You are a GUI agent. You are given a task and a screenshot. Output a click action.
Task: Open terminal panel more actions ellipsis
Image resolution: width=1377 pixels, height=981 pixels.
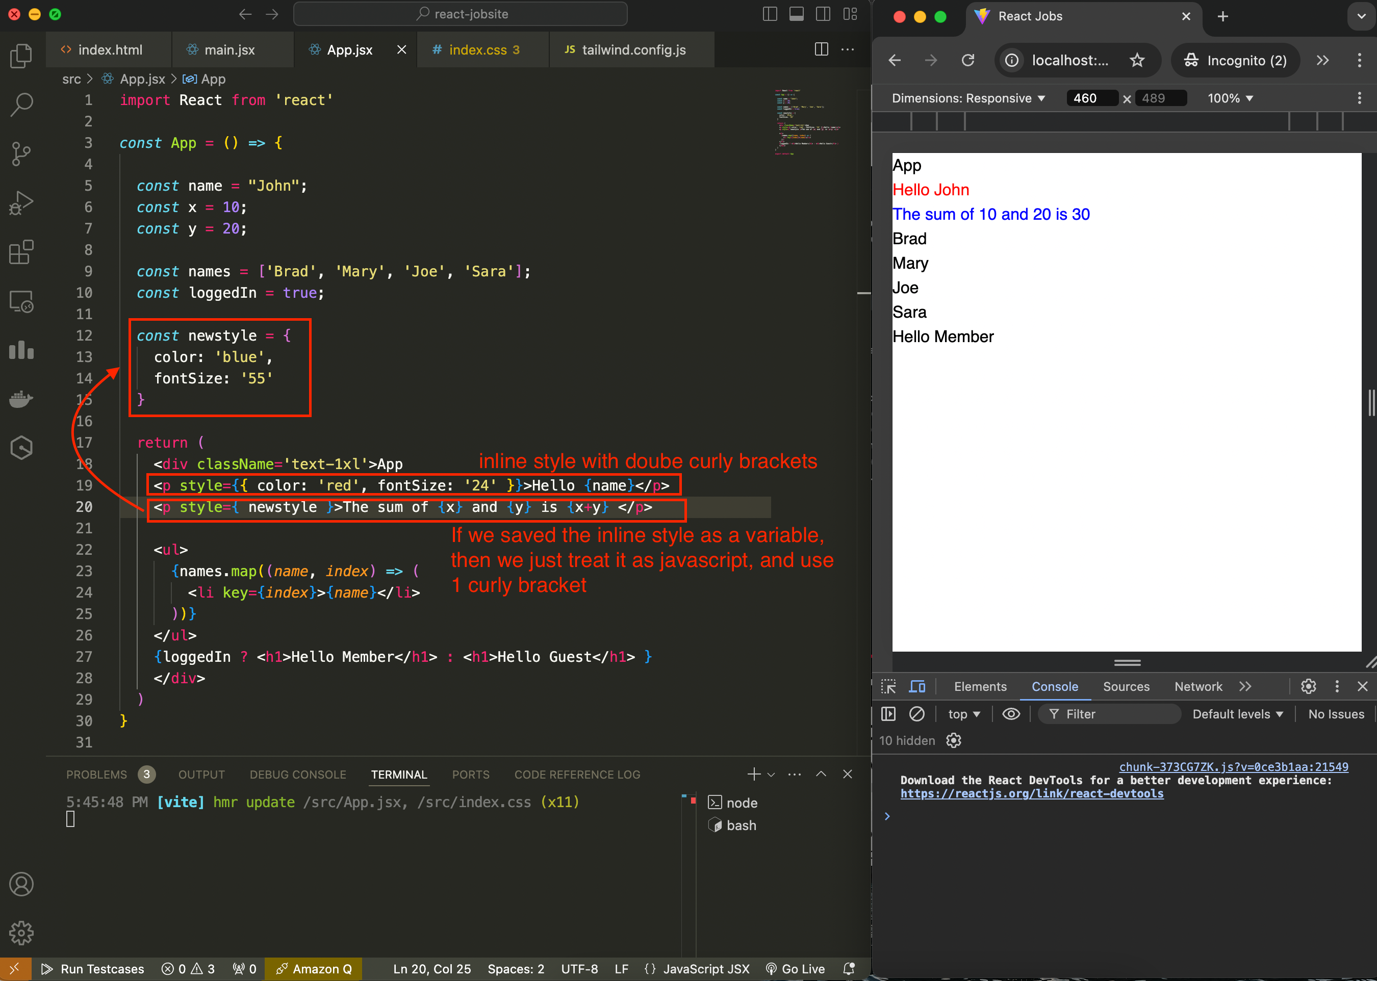tap(795, 774)
